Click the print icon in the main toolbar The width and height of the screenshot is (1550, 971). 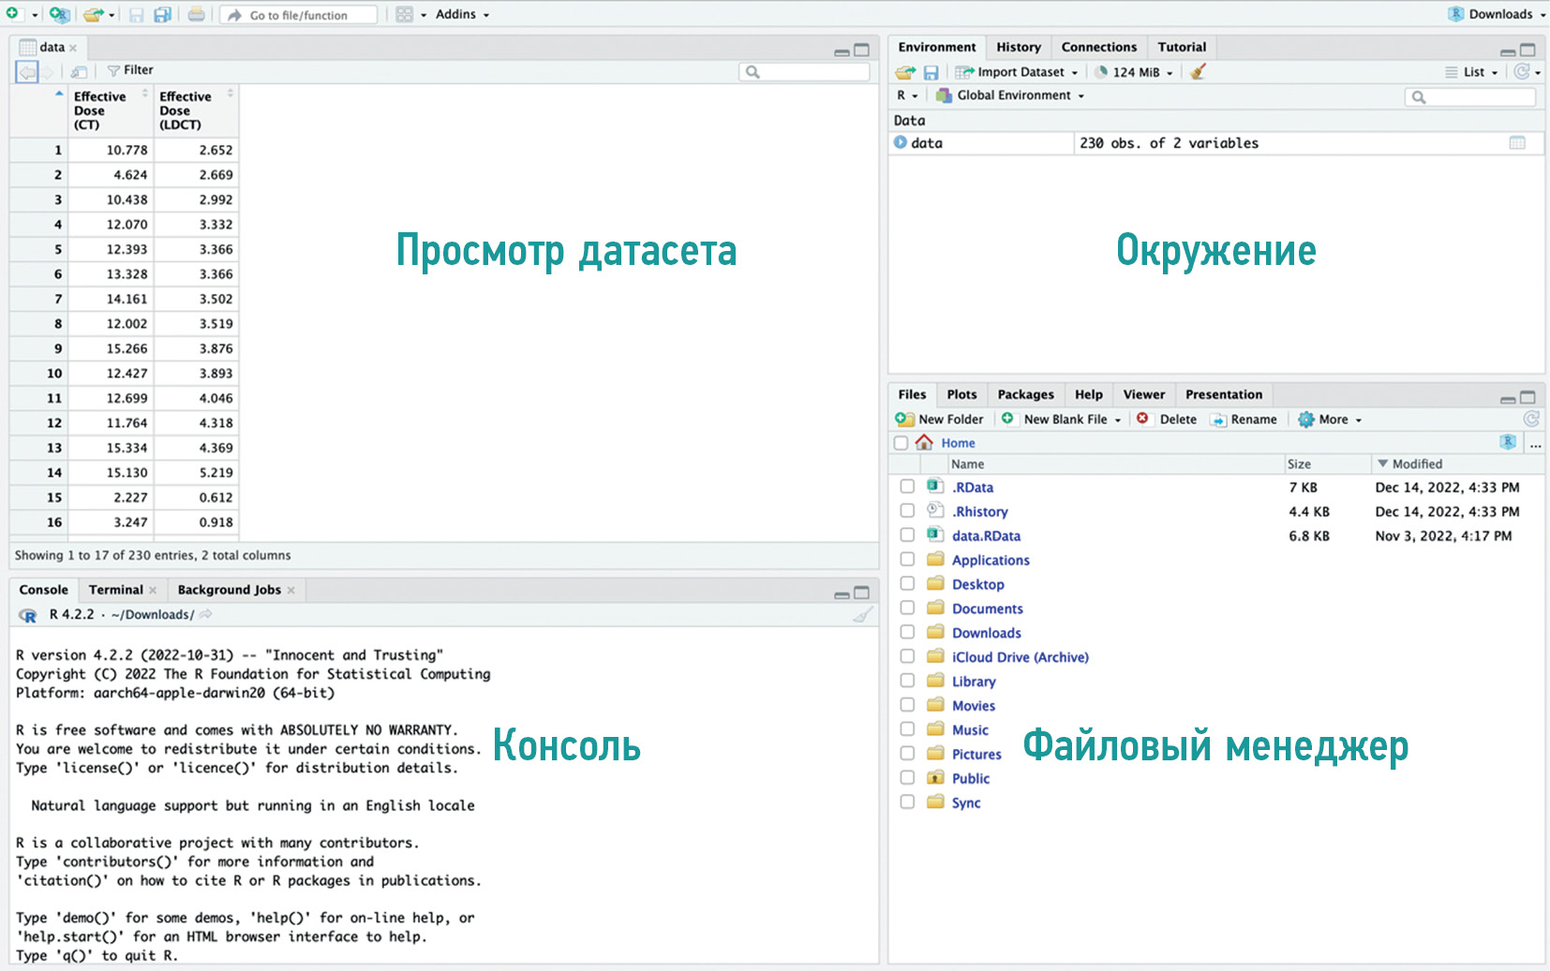click(x=196, y=15)
